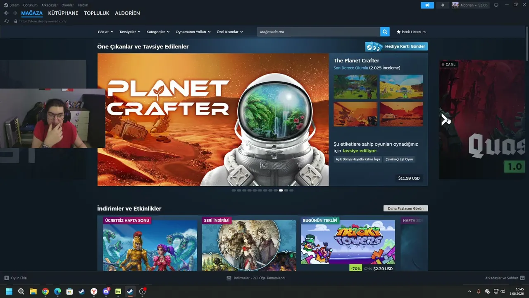This screenshot has width=529, height=298.
Task: Open The Planet Crafter title link
Action: (356, 60)
